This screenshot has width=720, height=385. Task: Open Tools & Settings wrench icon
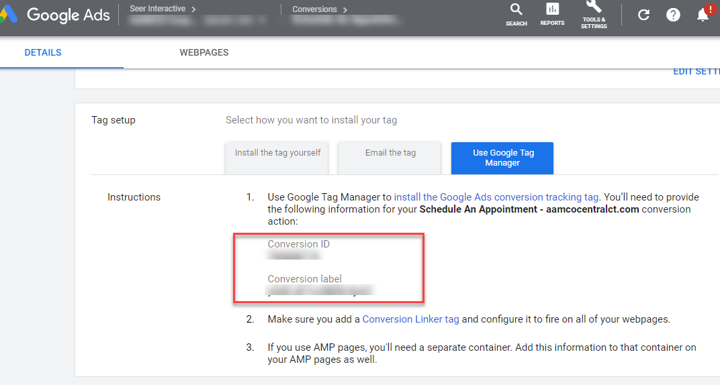[594, 15]
